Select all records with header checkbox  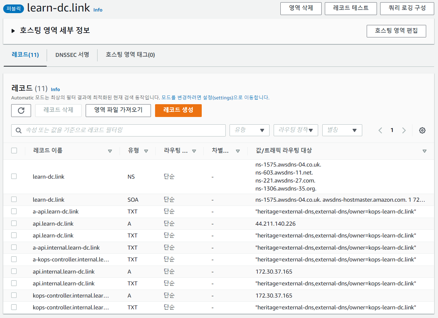click(x=14, y=151)
